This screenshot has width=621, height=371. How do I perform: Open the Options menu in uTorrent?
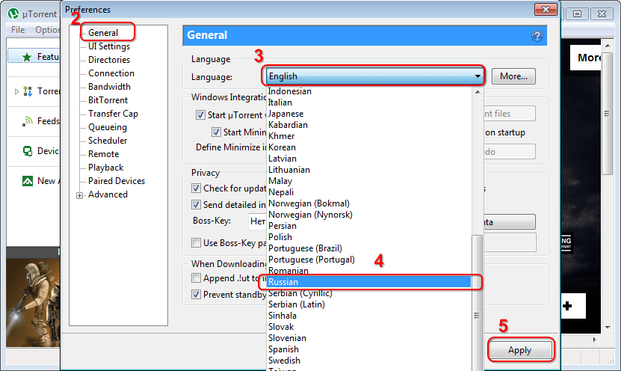click(47, 30)
